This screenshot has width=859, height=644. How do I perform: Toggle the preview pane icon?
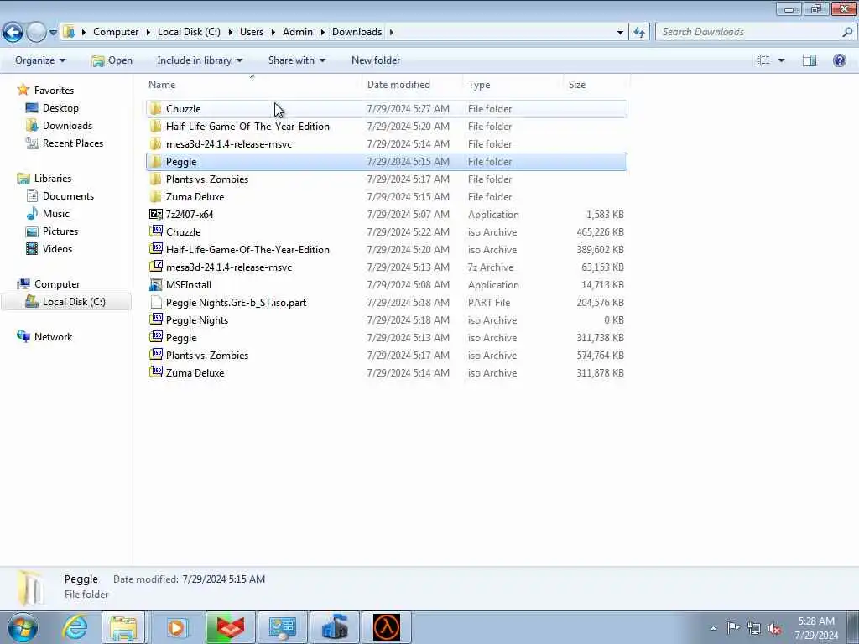click(x=810, y=60)
